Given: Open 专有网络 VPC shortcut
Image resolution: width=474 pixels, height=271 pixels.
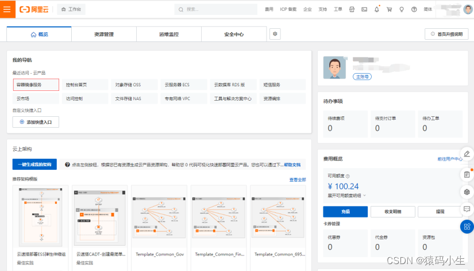Looking at the screenshot, I should [184, 99].
